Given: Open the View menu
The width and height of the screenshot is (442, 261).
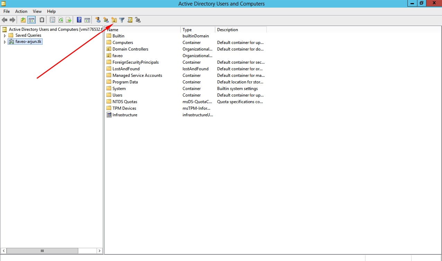Looking at the screenshot, I should pyautogui.click(x=37, y=11).
